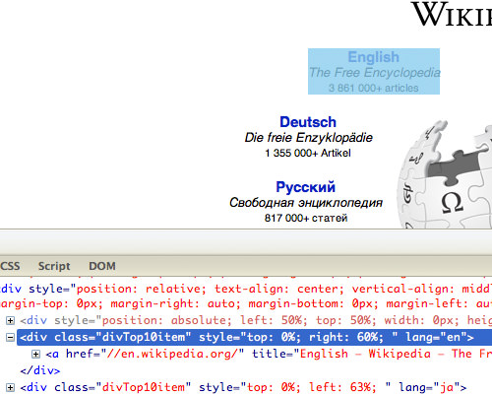This screenshot has height=394, width=492.
Task: Click the '817 000+ статей' text
Action: pos(306,218)
